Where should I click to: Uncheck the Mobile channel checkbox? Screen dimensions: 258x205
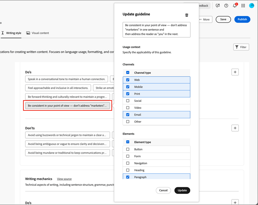tap(128, 87)
